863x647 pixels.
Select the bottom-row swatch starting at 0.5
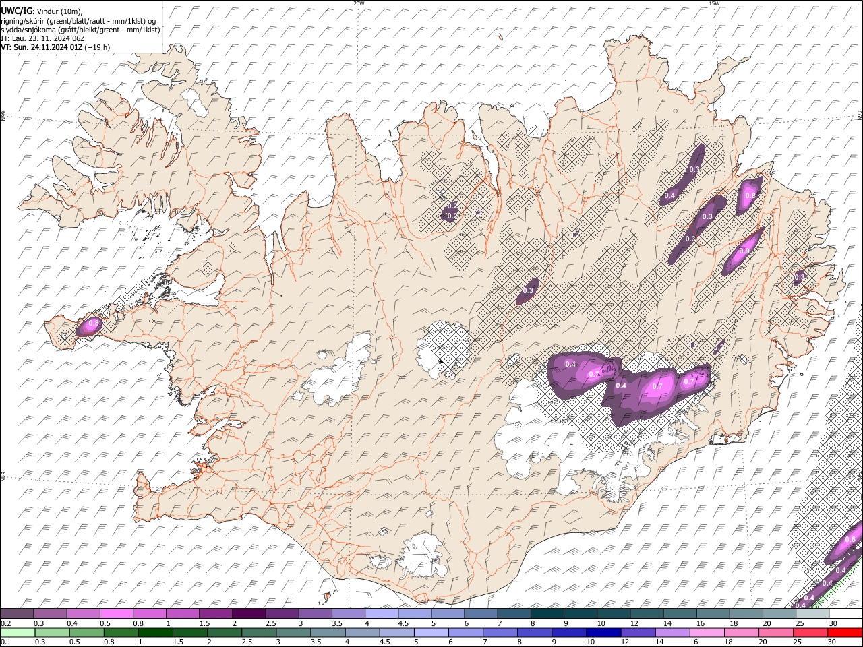click(x=86, y=632)
